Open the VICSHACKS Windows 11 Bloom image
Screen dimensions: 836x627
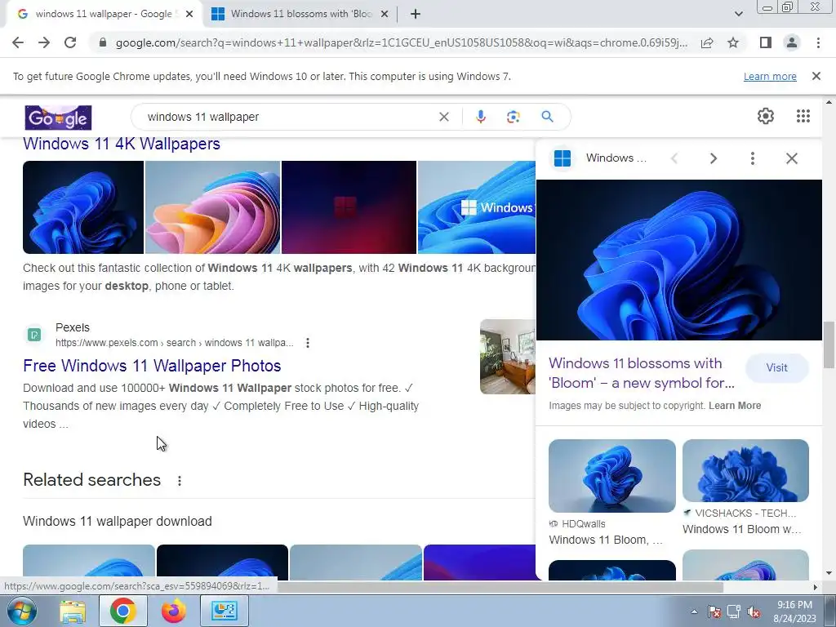pyautogui.click(x=745, y=470)
